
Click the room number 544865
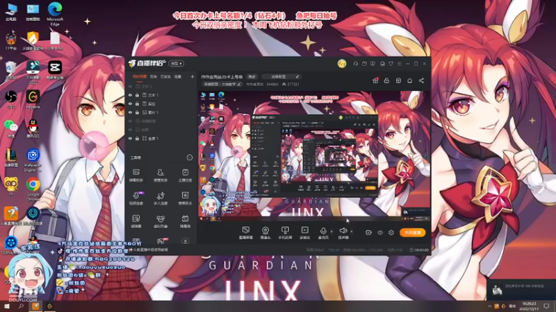pos(272,85)
